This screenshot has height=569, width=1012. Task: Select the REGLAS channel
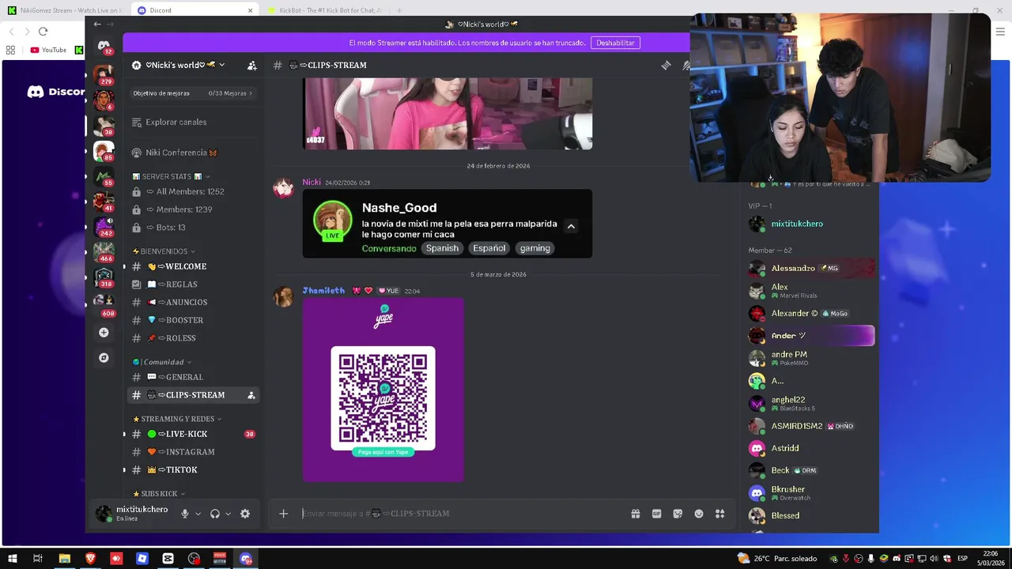pos(193,284)
